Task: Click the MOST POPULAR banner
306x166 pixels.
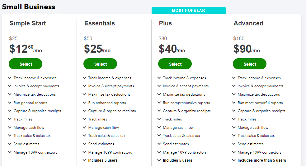Action: (x=189, y=11)
